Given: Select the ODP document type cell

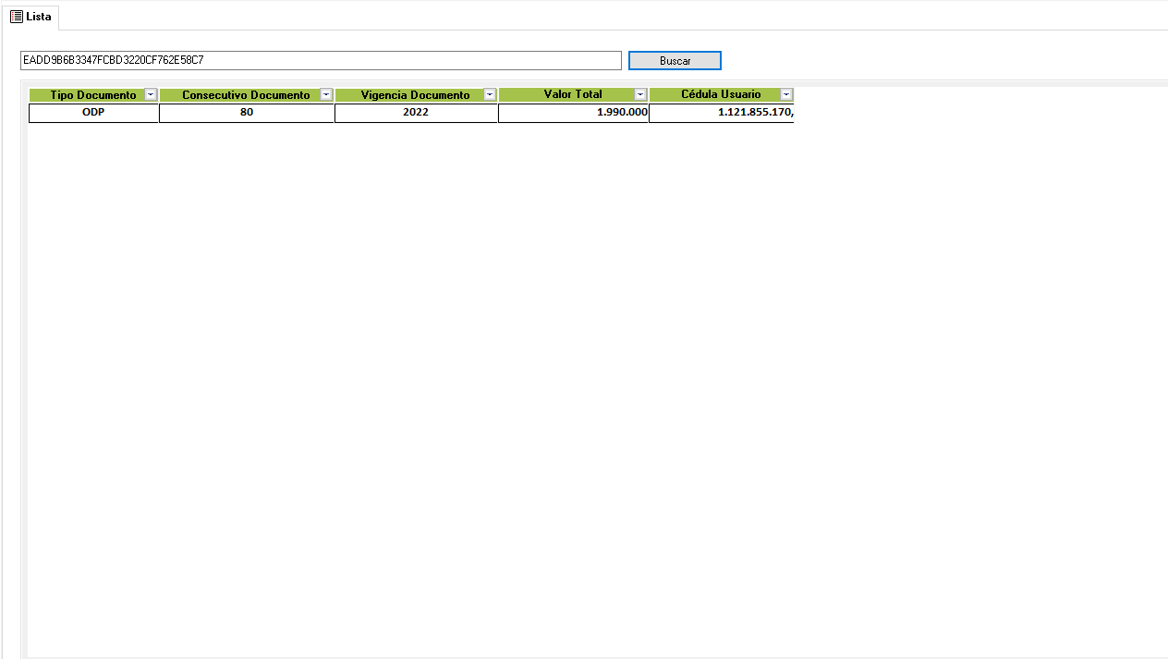Looking at the screenshot, I should pyautogui.click(x=93, y=113).
